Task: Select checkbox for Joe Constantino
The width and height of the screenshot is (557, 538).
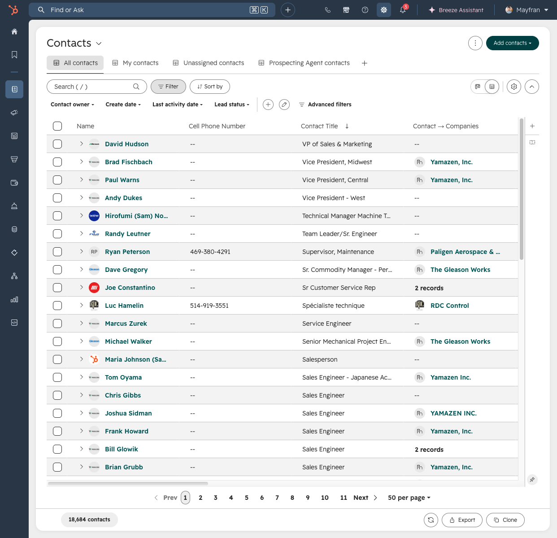Action: [x=57, y=288]
